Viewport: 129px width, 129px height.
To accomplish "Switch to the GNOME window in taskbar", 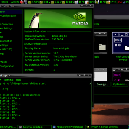I will [9, 127].
